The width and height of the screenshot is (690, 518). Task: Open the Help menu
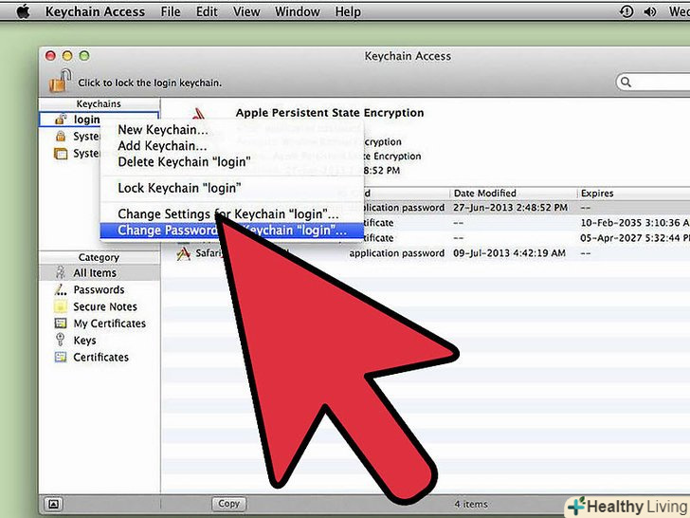coord(348,11)
